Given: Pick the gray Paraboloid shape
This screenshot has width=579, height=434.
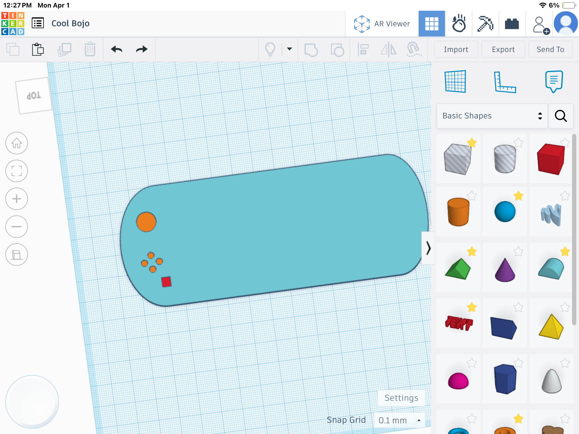Looking at the screenshot, I should coord(551,381).
